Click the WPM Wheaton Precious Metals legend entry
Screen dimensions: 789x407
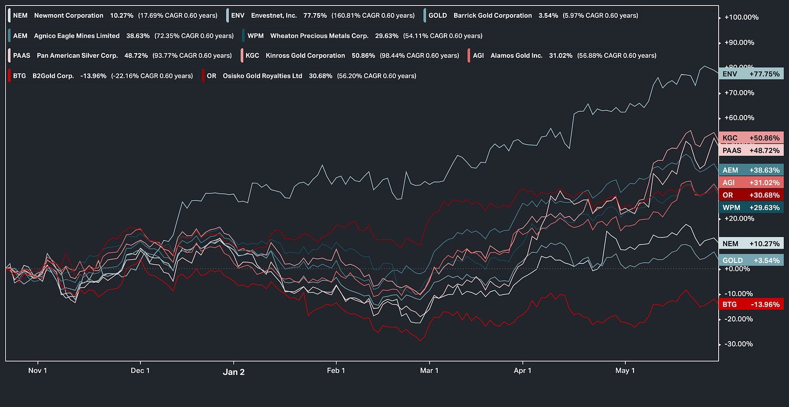363,36
